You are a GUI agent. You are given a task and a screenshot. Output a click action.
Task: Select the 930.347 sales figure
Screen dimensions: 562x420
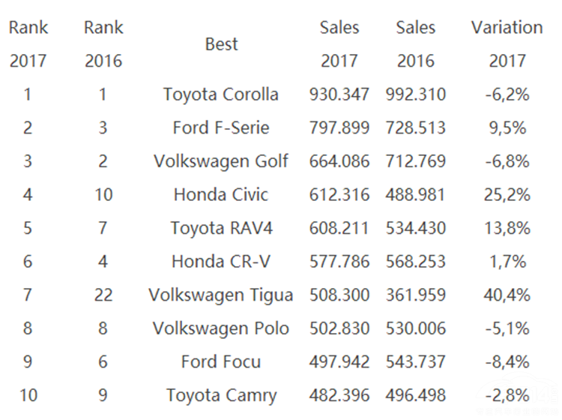coord(339,94)
